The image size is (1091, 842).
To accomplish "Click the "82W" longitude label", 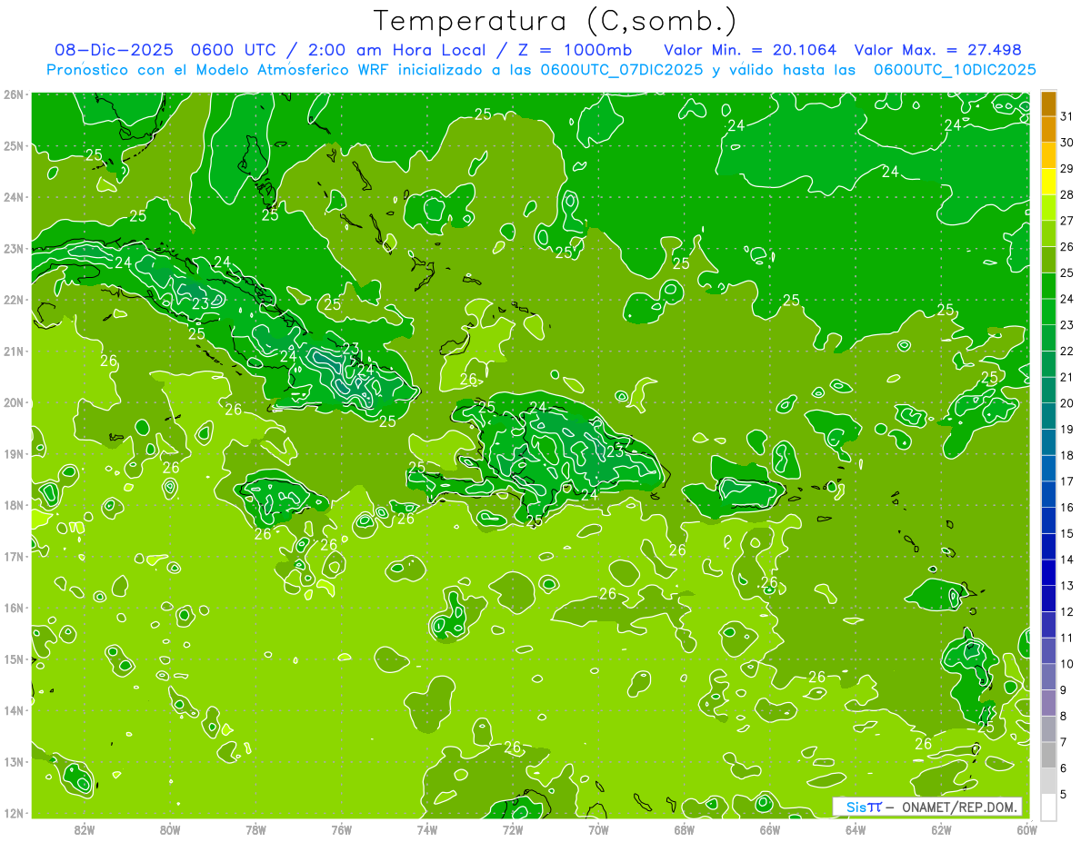I will coord(85,830).
